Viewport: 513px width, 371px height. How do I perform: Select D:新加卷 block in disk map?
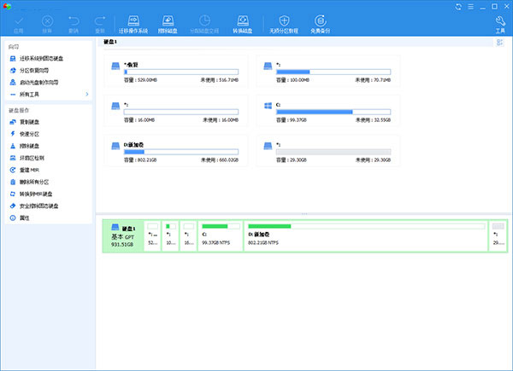pos(366,235)
